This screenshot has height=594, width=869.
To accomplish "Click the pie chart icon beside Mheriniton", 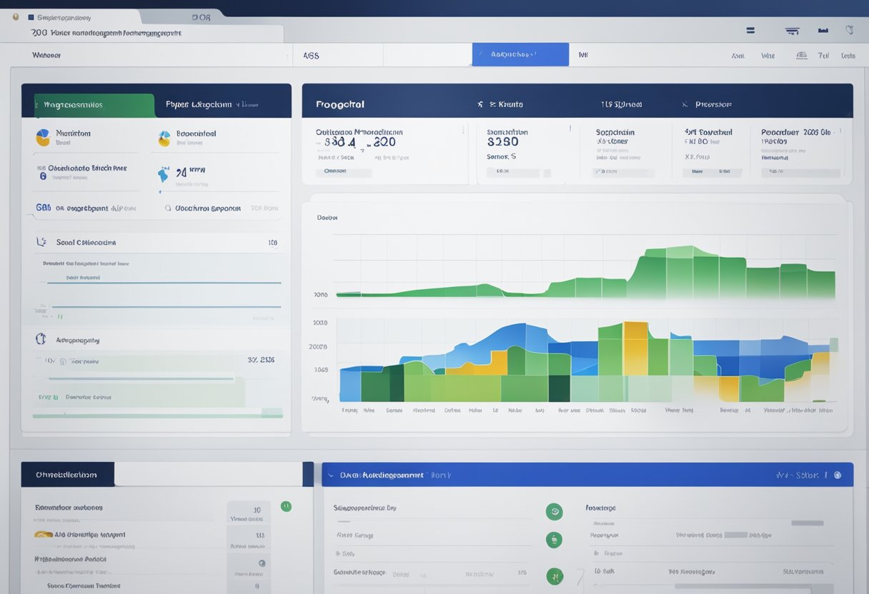I will click(43, 137).
